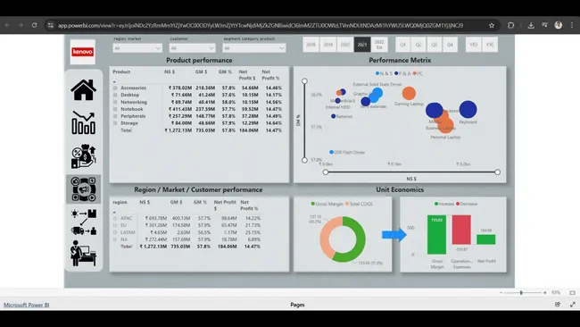
Task: Click the Power BI share icon at bottom
Action: (x=558, y=305)
